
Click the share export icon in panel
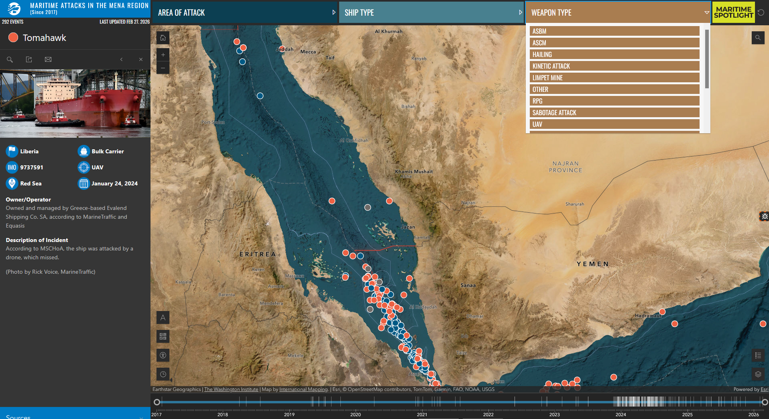click(29, 59)
